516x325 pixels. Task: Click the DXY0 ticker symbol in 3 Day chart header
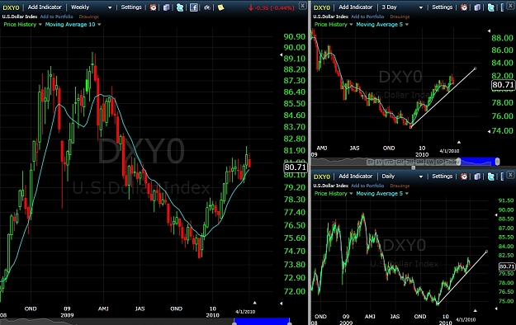(x=322, y=7)
